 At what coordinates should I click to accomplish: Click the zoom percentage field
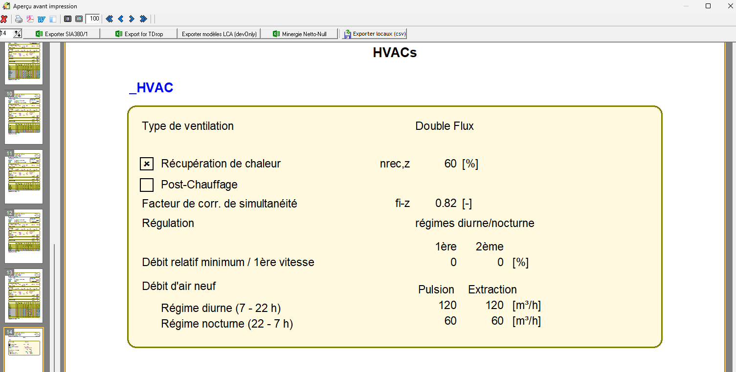[93, 19]
